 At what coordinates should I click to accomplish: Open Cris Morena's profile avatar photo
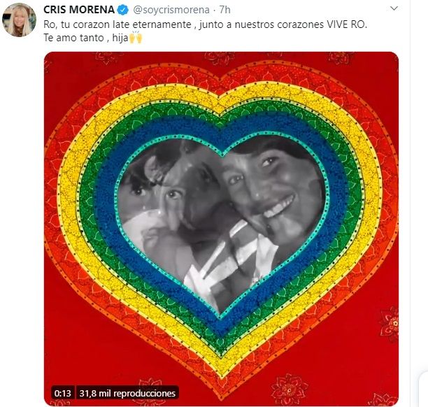[19, 20]
